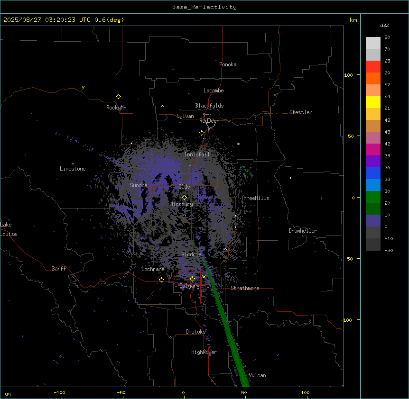Click the Okotoks town label
Screen dimensions: 409x399
click(195, 332)
